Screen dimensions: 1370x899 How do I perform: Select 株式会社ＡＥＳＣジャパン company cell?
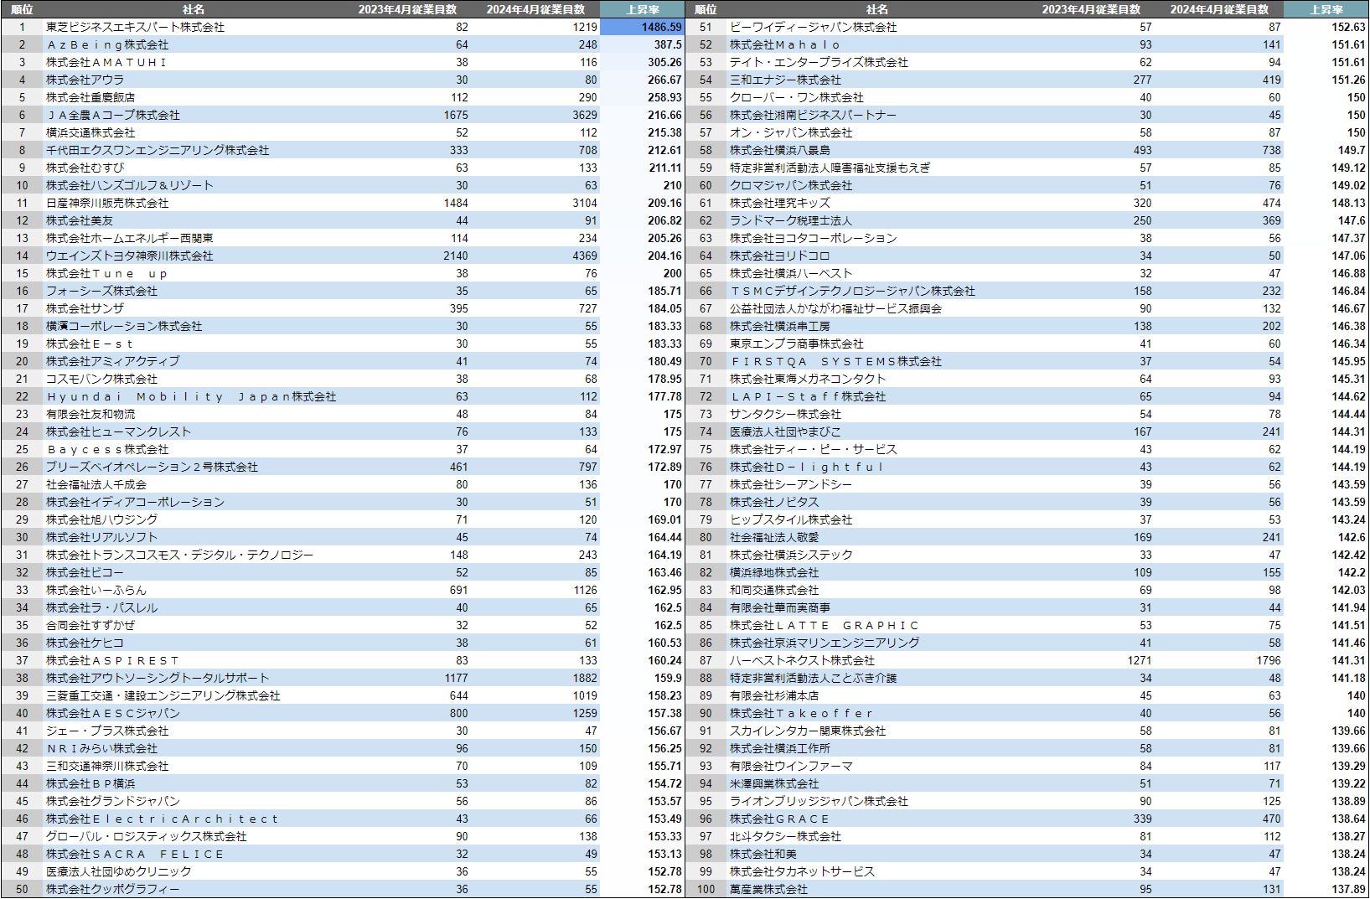(x=113, y=713)
